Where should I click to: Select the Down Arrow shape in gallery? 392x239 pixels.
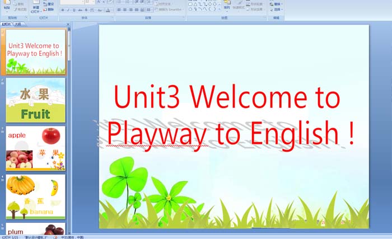point(214,4)
